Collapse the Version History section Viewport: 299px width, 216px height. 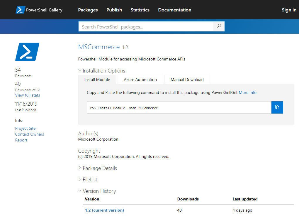point(97,191)
